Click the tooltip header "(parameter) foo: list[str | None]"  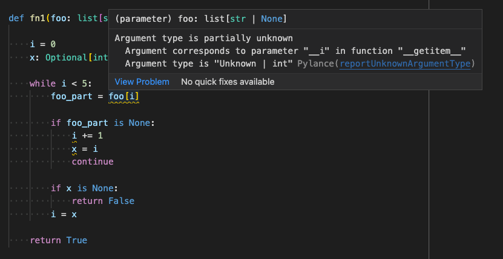click(x=200, y=19)
